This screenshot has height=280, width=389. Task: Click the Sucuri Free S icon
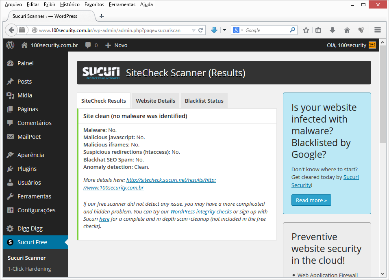[x=10, y=242]
